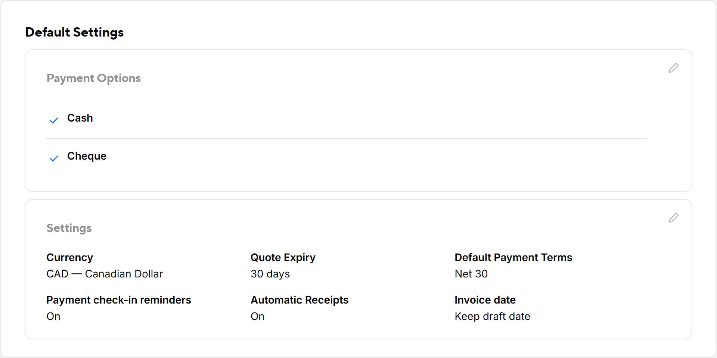
Task: Select the Cash payment option label
Action: [x=80, y=118]
